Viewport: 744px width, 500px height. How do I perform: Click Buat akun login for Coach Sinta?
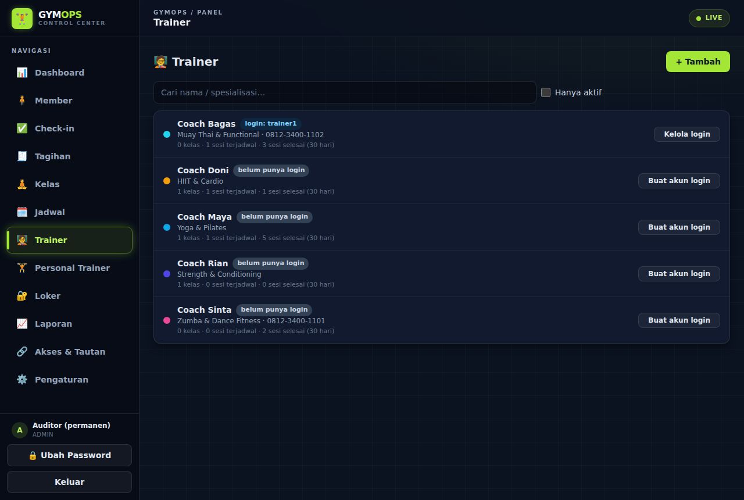(x=679, y=320)
